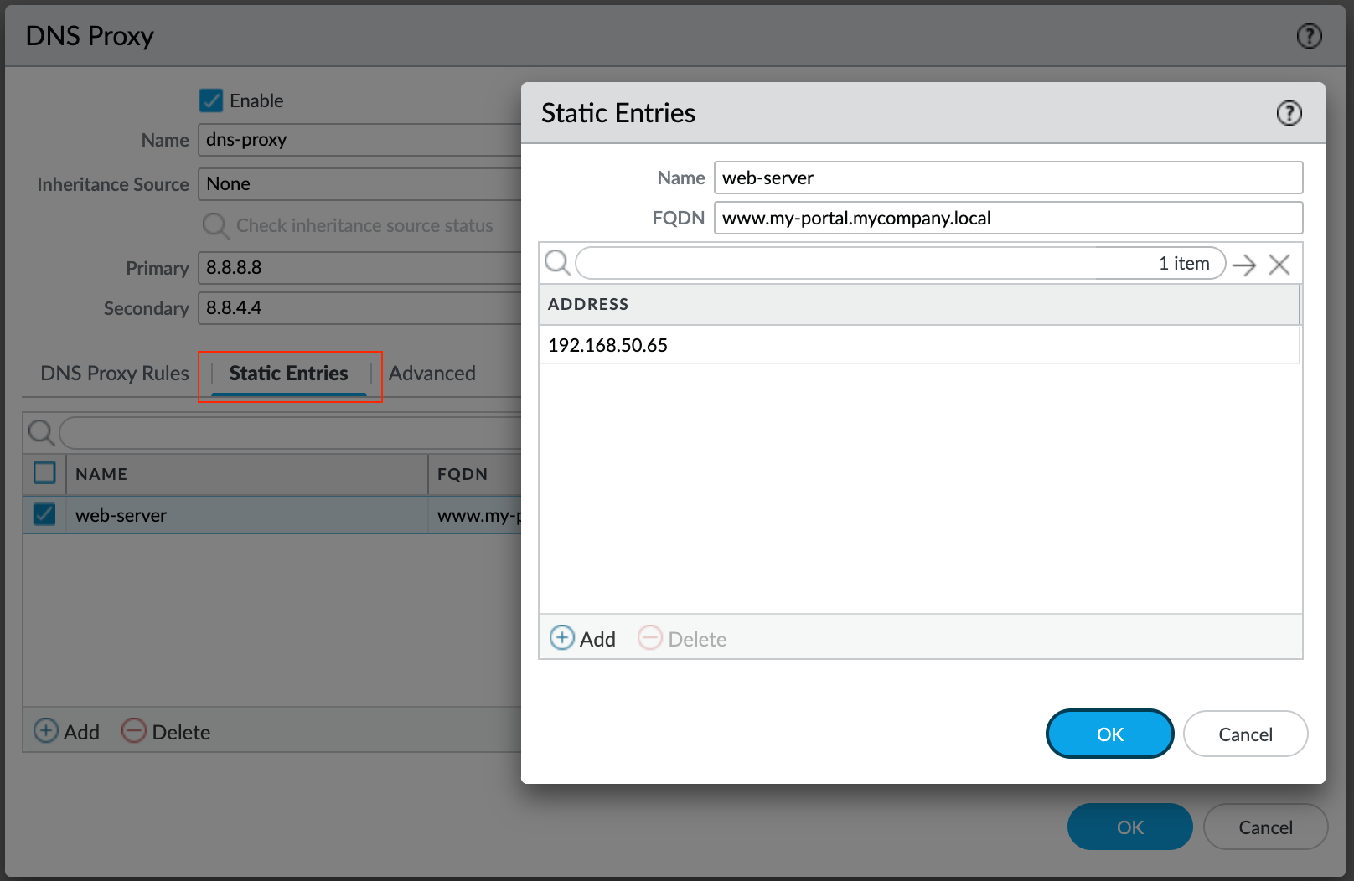Click Delete under the address list
Viewport: 1354px width, 881px height.
pos(682,639)
